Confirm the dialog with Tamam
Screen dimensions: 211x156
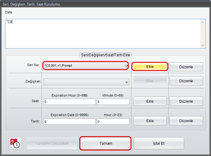tap(105, 143)
